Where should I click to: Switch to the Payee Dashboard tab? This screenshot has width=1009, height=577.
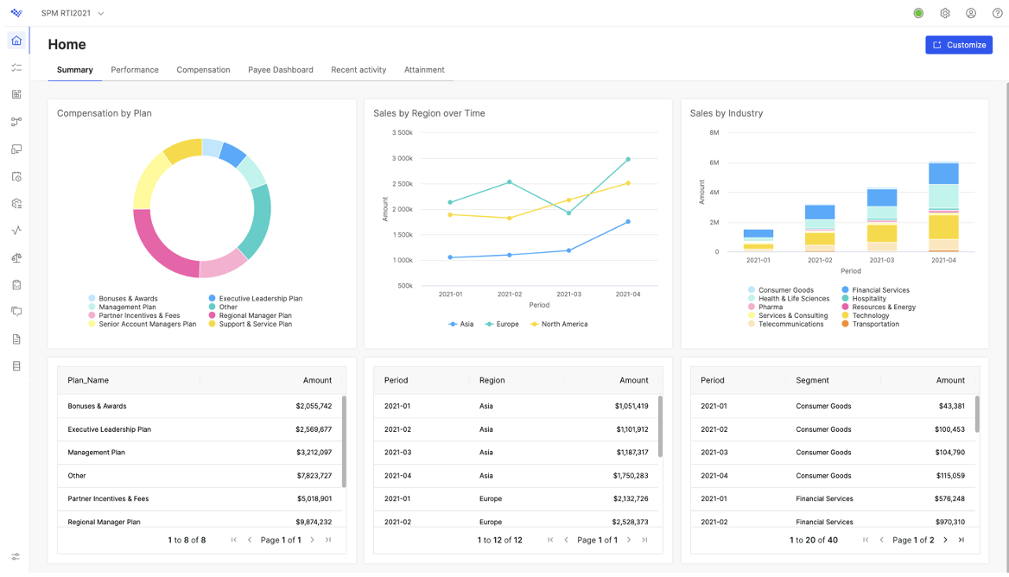(x=281, y=69)
